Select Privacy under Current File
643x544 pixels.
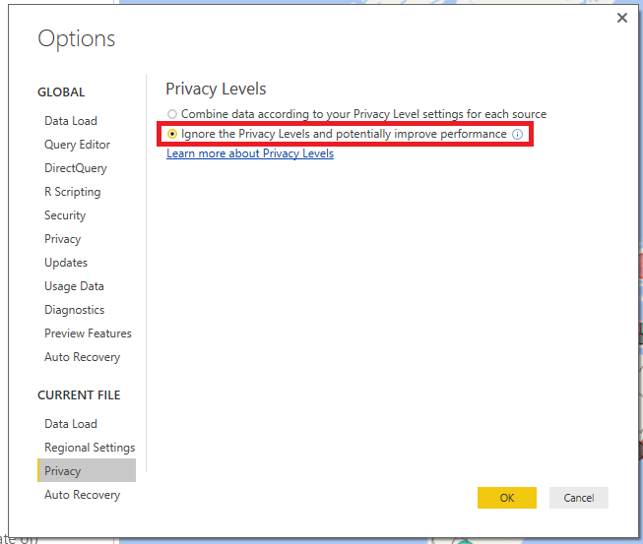(87, 470)
